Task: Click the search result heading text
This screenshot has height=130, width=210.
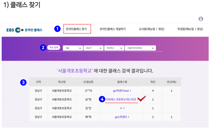Action: point(105,71)
